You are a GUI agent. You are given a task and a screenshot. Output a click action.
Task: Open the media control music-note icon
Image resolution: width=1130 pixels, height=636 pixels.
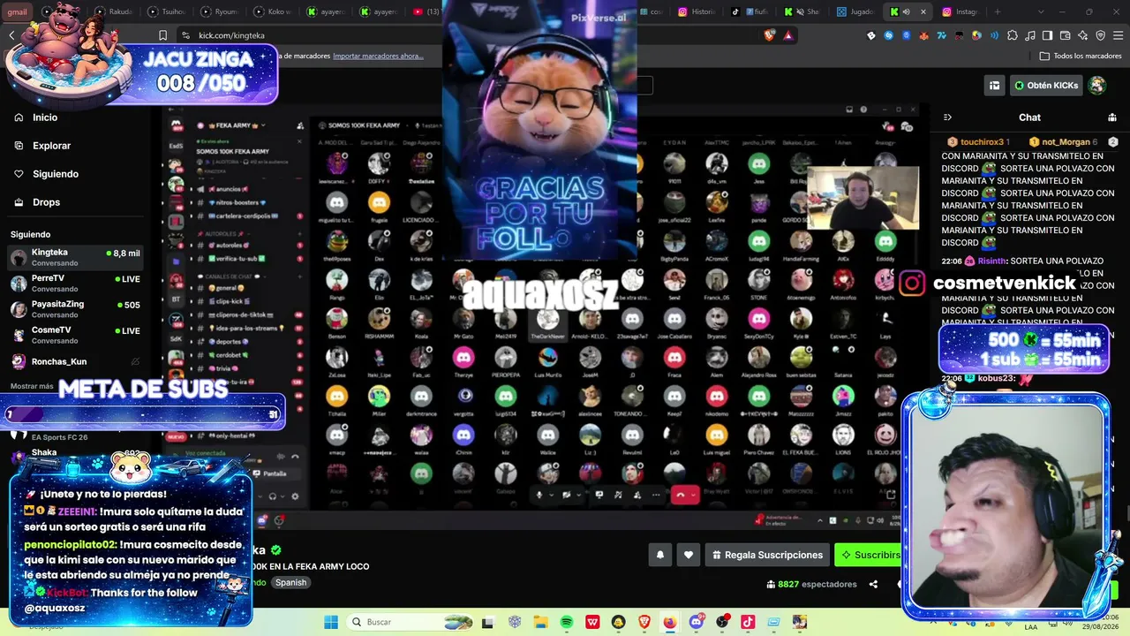tap(1029, 35)
